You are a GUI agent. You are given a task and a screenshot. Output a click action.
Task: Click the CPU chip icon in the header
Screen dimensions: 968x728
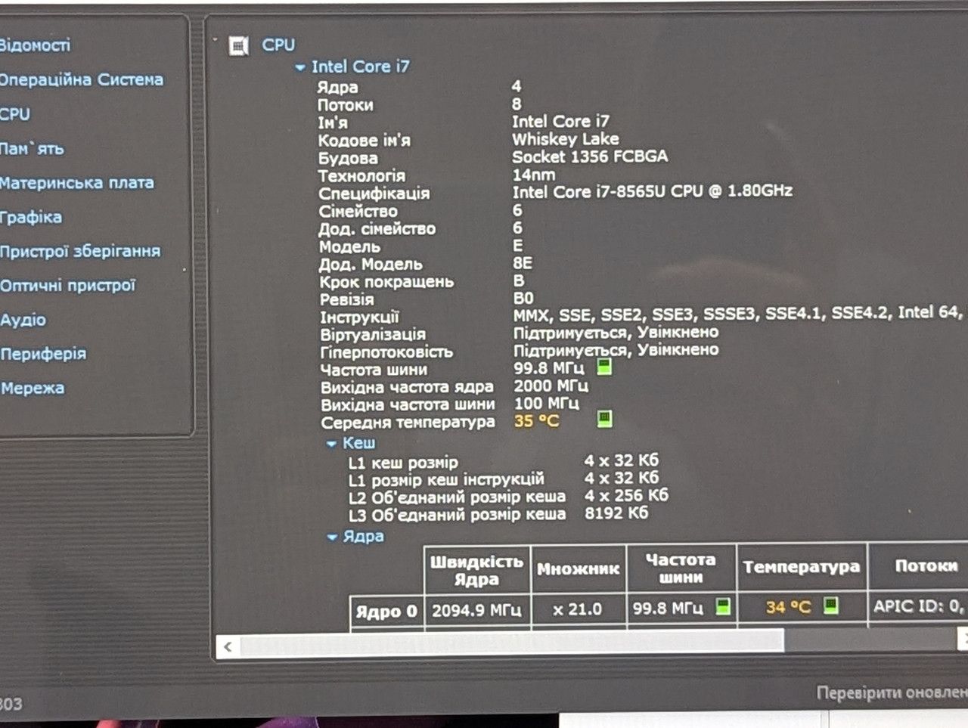coord(239,47)
